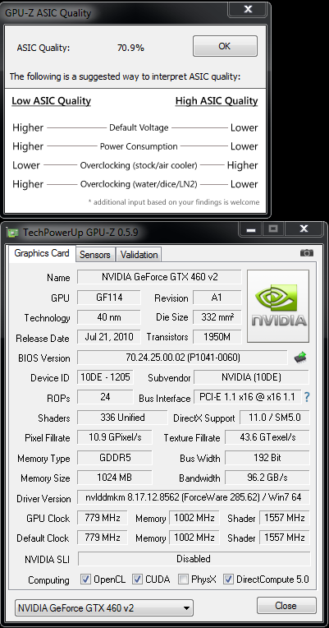Screen dimensions: 329x628
Task: Click the Technology field 40 nm
Action: click(109, 317)
